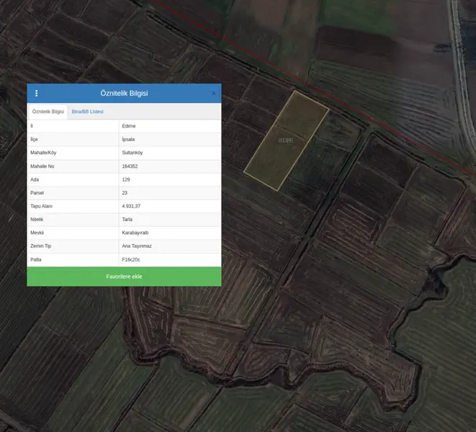
Task: Click the Tapu Alanı row label
Action: [41, 206]
